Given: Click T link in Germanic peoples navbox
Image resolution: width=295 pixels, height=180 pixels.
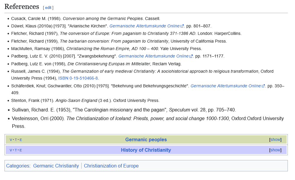Looking at the screenshot, I should tap(16, 140).
